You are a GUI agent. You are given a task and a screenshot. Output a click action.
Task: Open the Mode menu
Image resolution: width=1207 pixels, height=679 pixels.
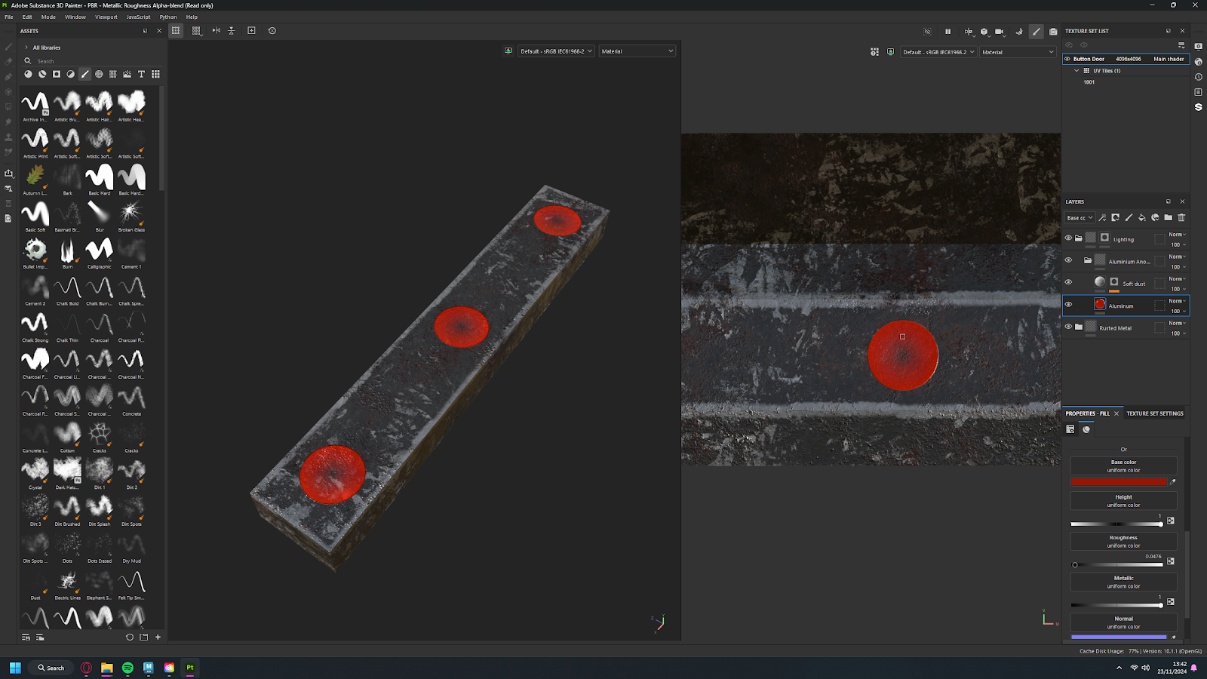point(48,17)
